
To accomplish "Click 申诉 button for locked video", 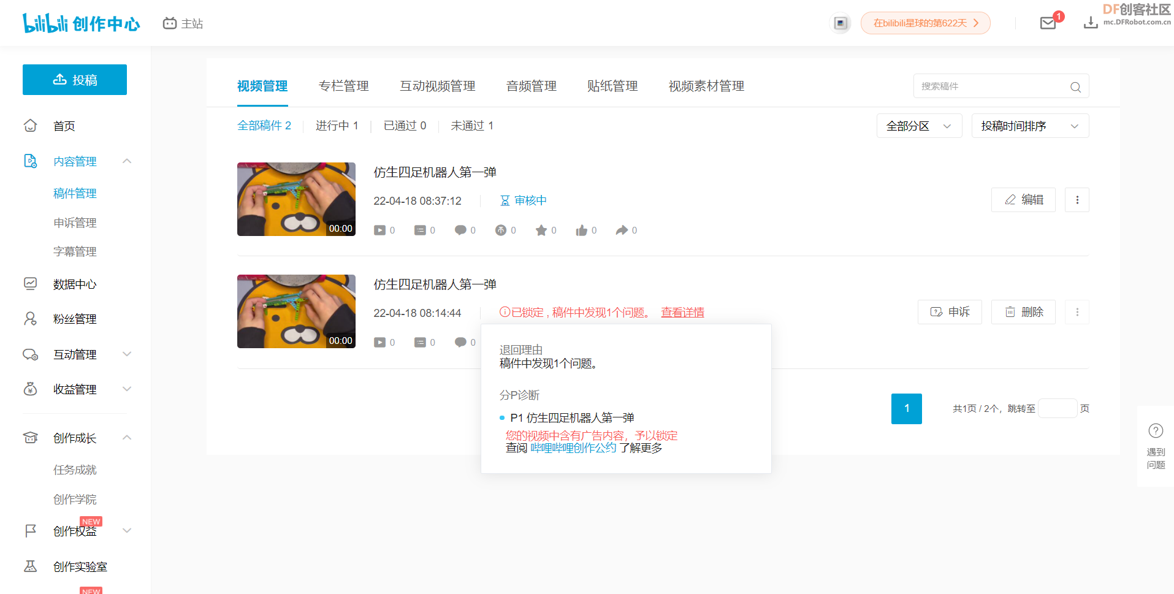I will point(950,312).
